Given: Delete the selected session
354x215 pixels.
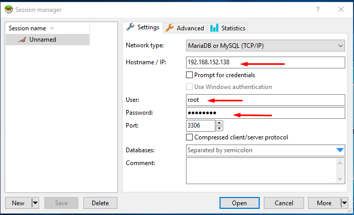Looking at the screenshot, I should [100, 203].
